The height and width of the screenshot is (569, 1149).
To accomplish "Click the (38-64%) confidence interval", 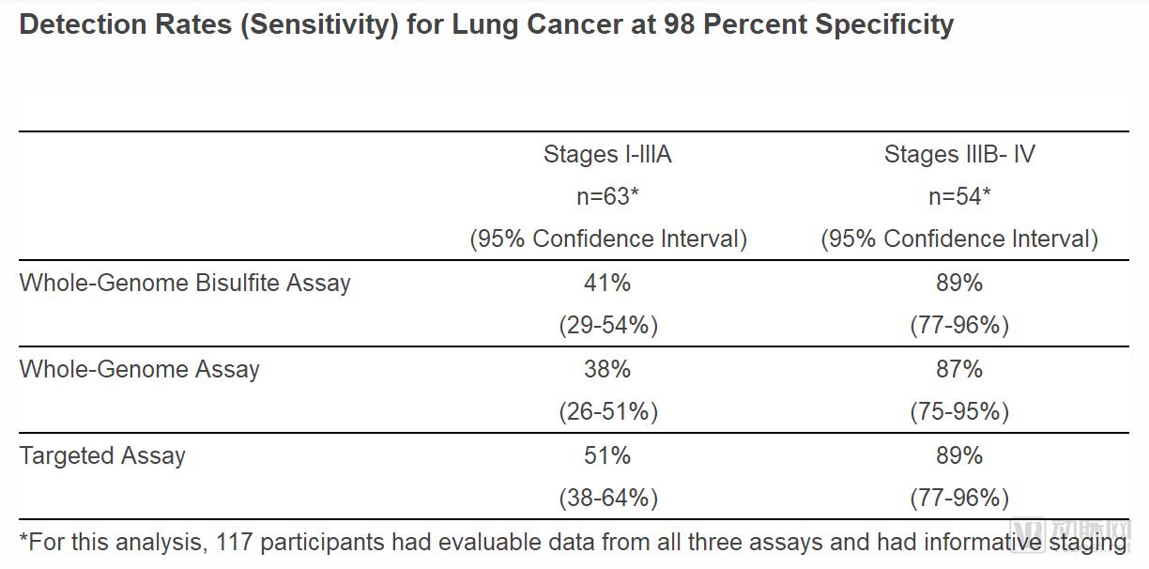I will [607, 498].
